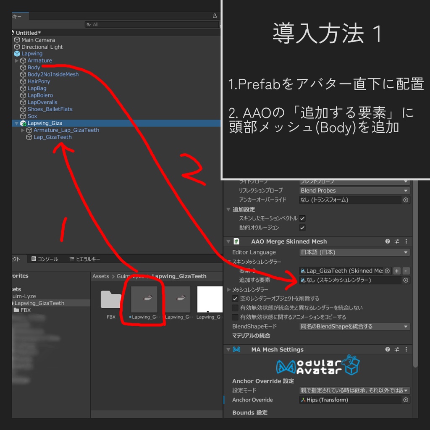Screen dimensions: 430x430
Task: Open the BlendShapeモード dropdown
Action: point(354,326)
